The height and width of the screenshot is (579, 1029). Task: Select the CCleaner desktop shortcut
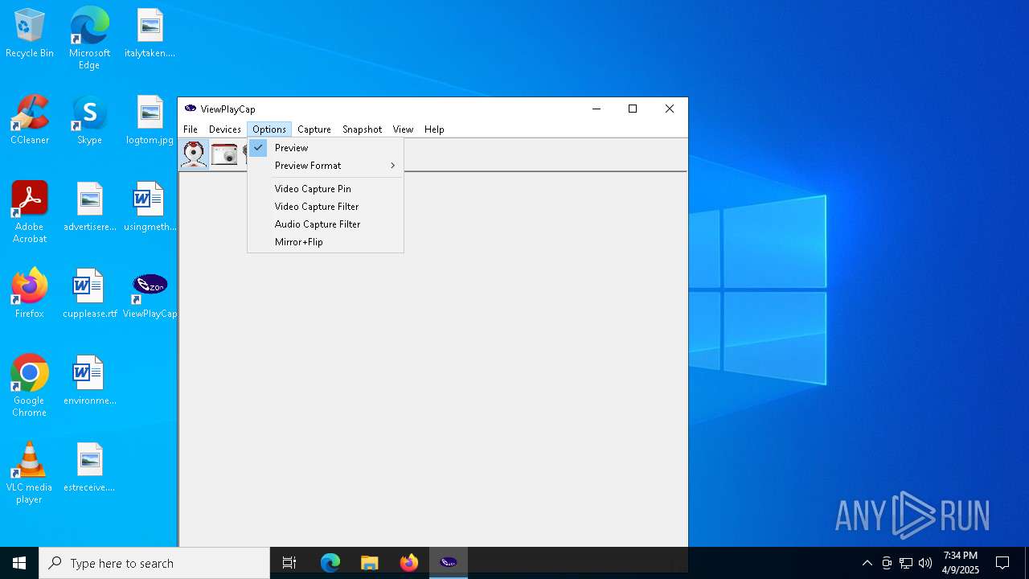30,121
